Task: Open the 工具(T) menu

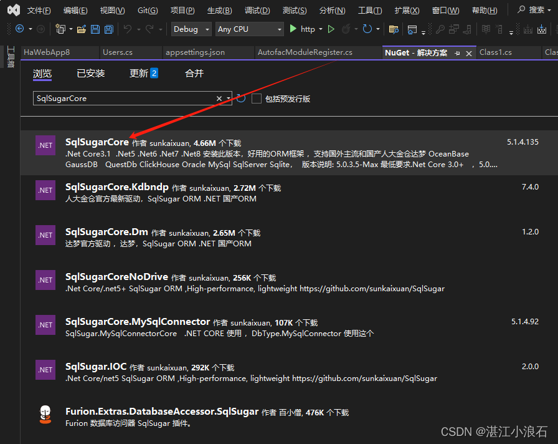Action: pyautogui.click(x=370, y=11)
